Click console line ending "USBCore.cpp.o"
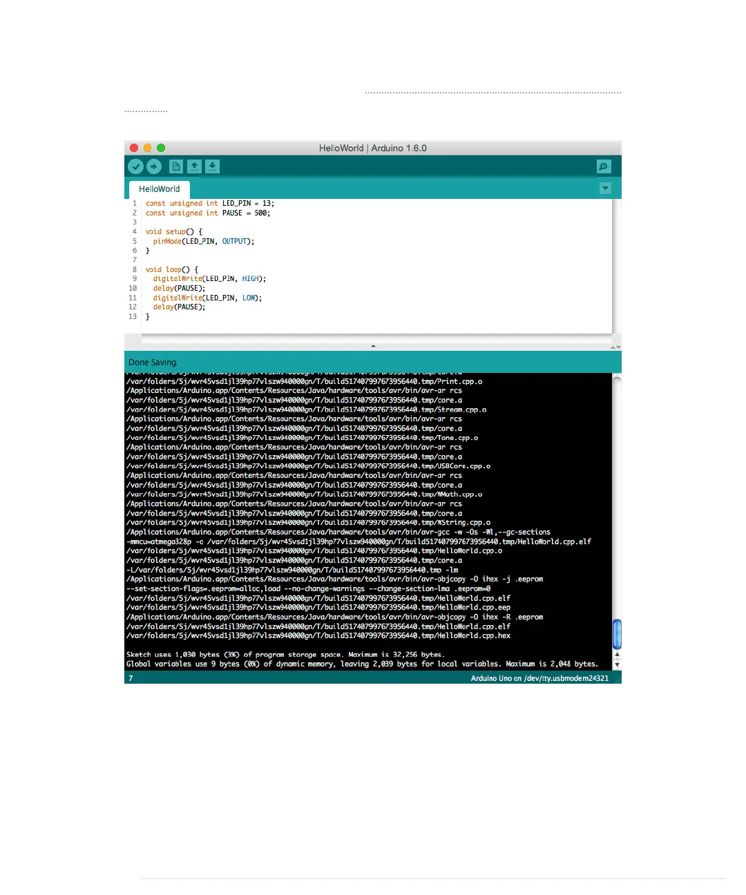This screenshot has width=746, height=895. 308,467
